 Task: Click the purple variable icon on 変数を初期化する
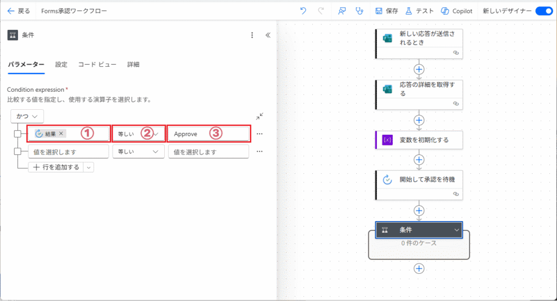point(387,140)
